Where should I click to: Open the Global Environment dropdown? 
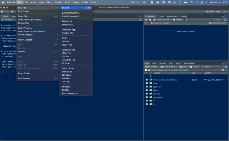[161, 23]
